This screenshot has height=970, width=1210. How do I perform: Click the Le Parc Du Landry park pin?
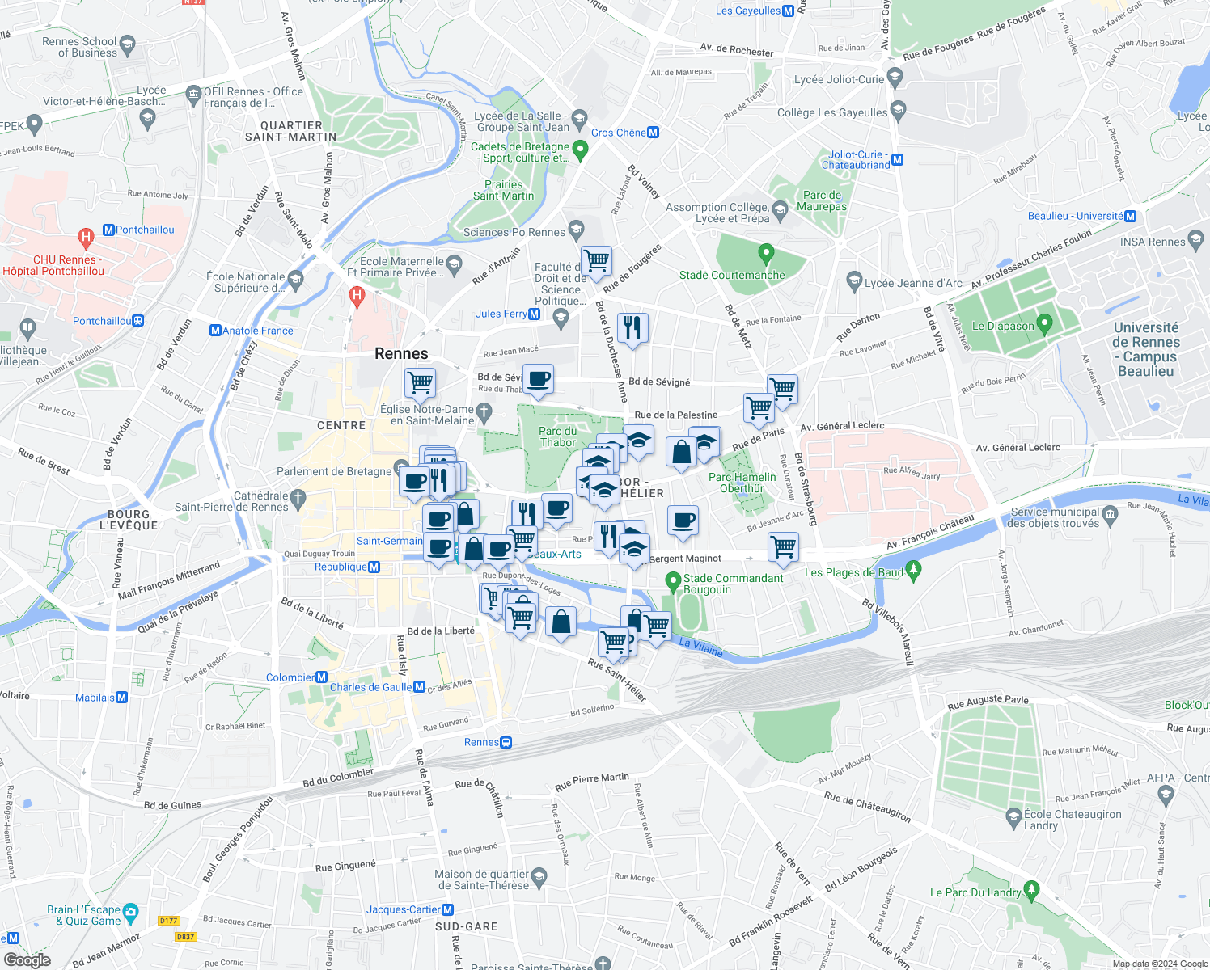(x=1031, y=892)
